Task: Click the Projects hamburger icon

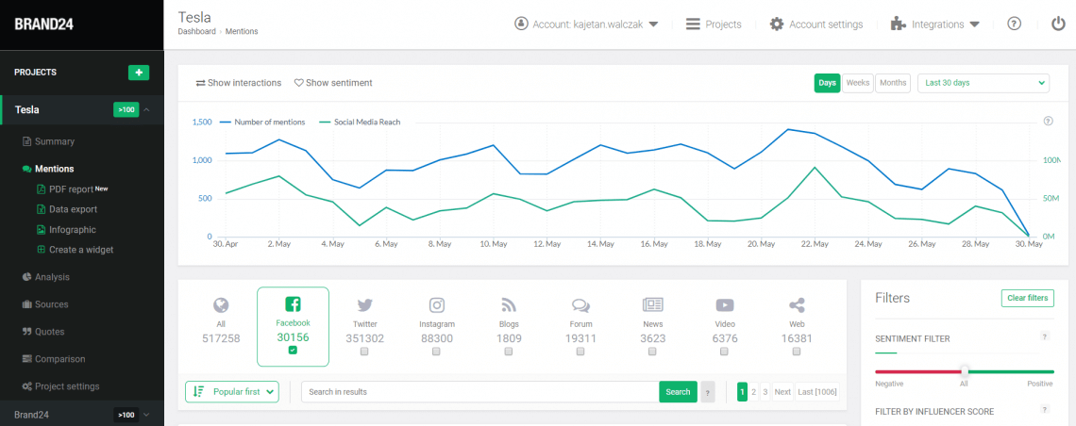Action: coord(693,24)
